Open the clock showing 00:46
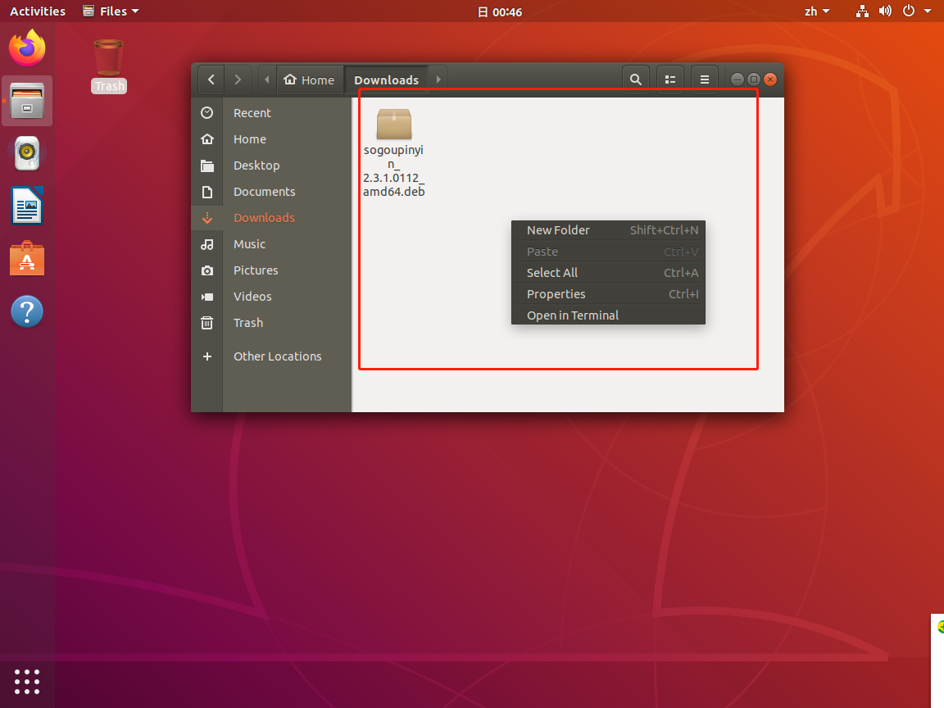Viewport: 944px width, 708px height. click(500, 11)
